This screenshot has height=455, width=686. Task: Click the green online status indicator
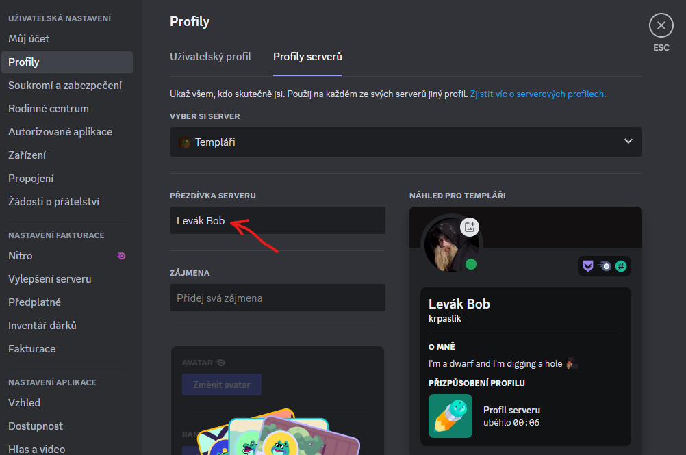(471, 264)
